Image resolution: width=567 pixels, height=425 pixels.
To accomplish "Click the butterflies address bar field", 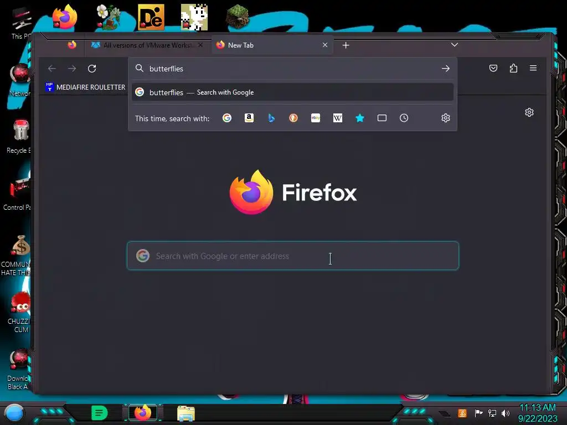I will [x=292, y=68].
